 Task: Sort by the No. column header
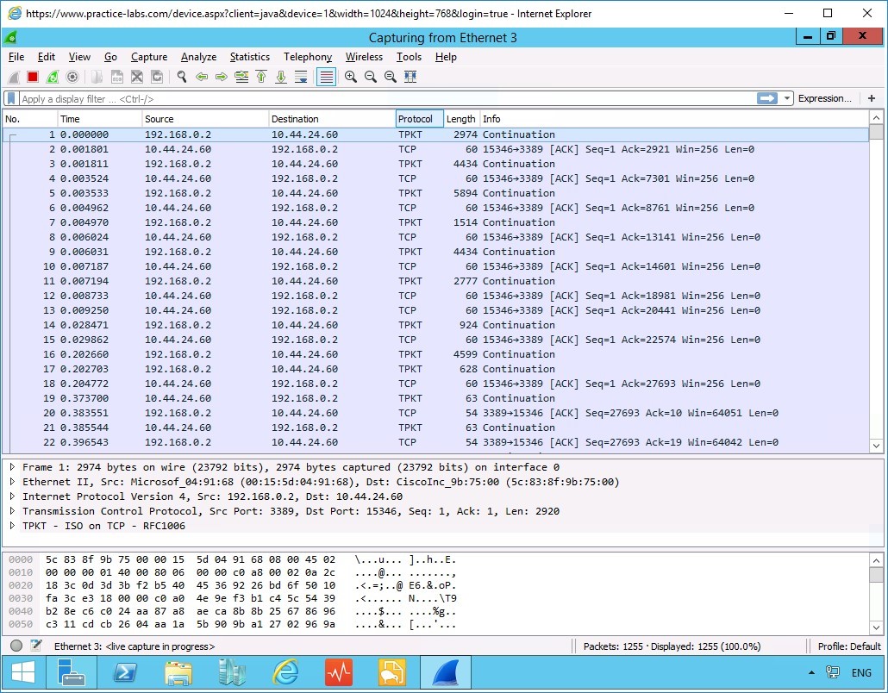(x=30, y=119)
